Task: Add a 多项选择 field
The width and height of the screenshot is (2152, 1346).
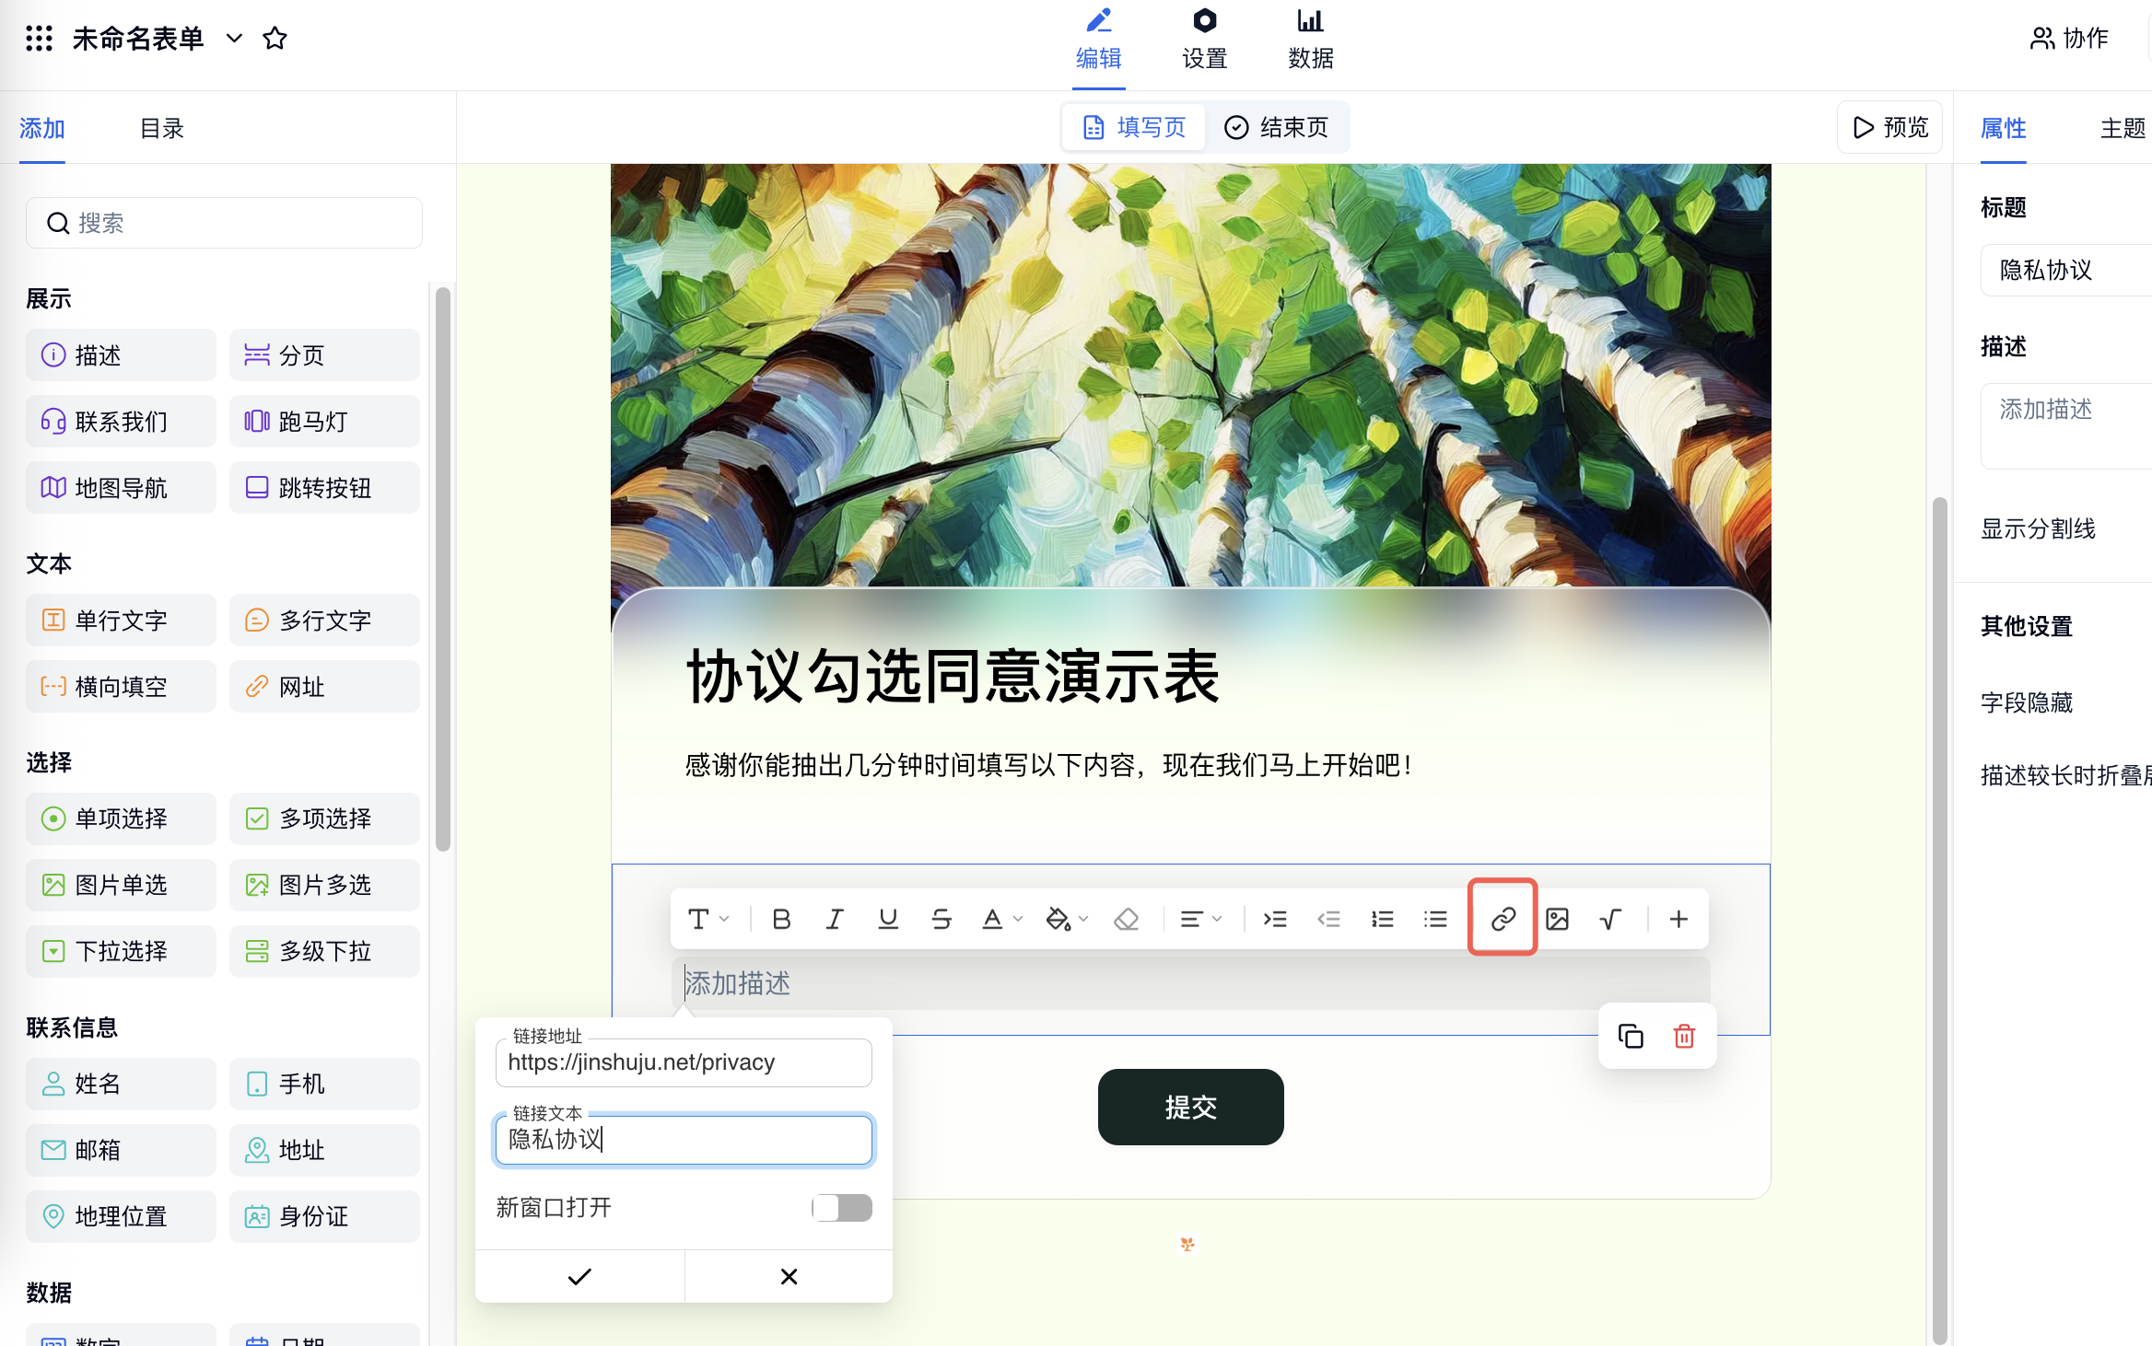Action: coord(324,818)
